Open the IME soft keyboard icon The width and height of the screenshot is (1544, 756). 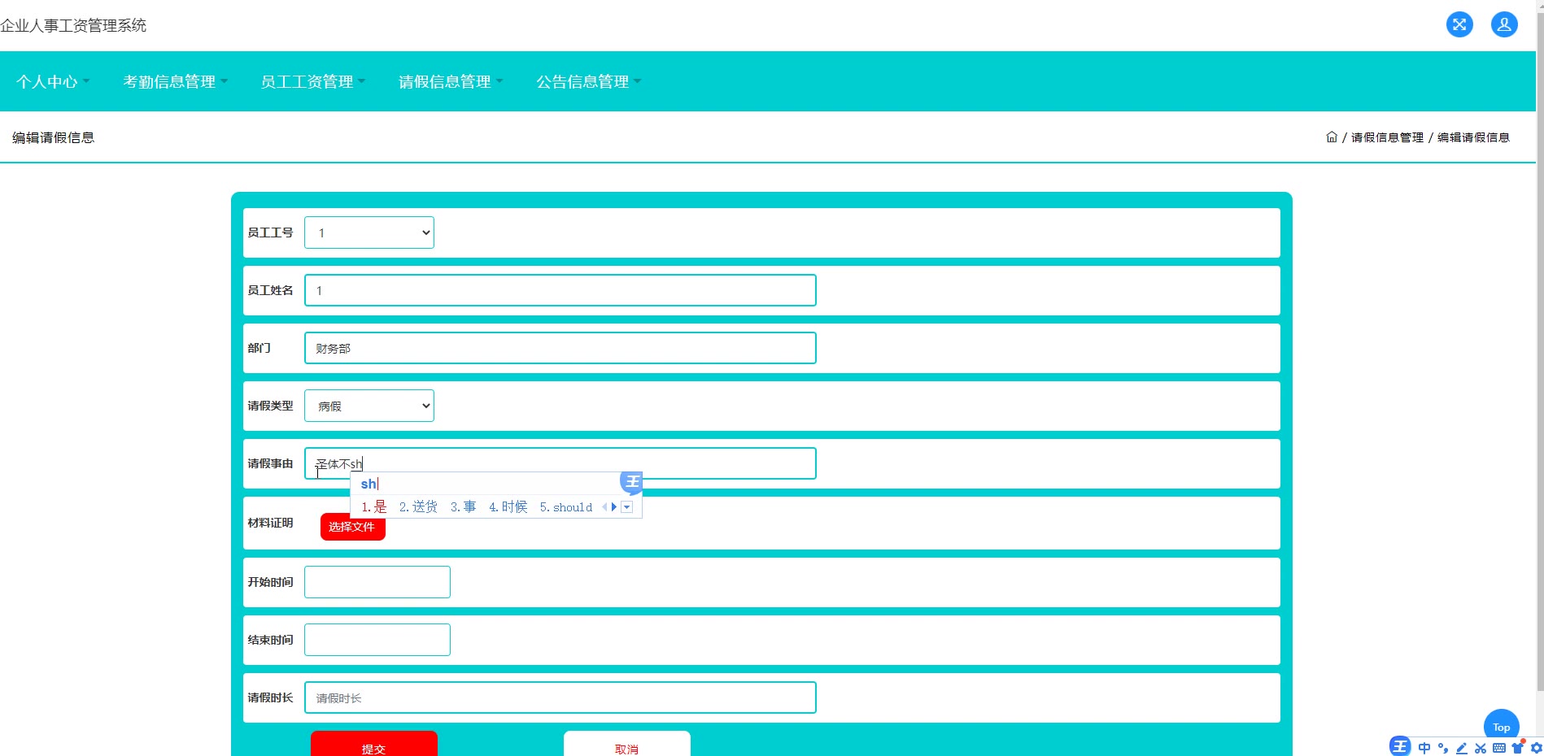[x=1499, y=748]
